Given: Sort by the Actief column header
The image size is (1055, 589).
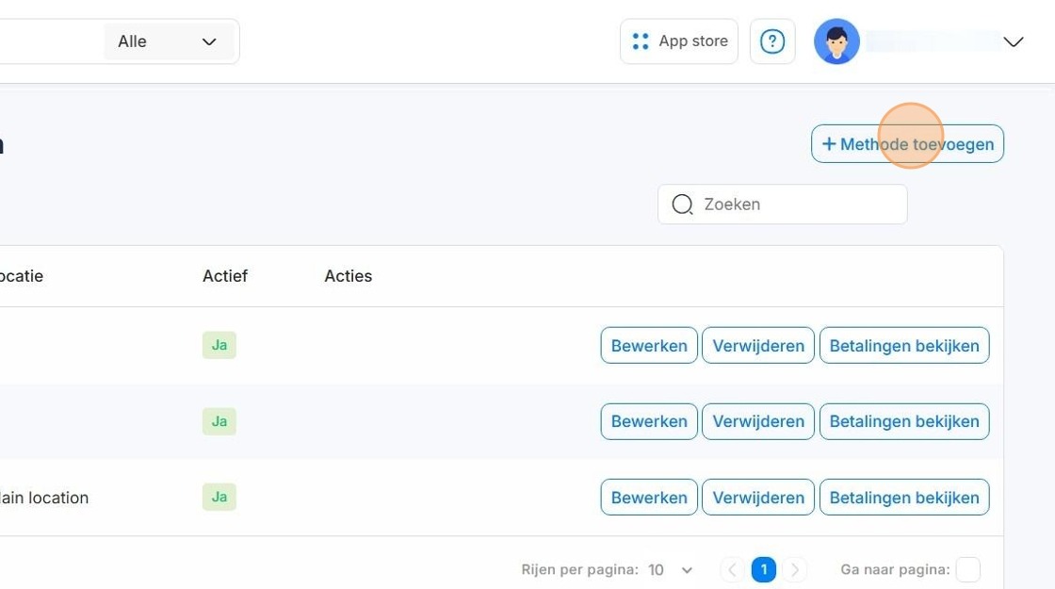Looking at the screenshot, I should coord(225,276).
